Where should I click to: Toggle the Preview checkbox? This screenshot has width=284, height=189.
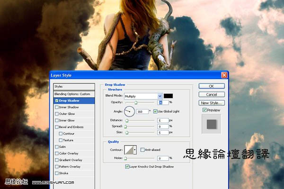pyautogui.click(x=204, y=110)
